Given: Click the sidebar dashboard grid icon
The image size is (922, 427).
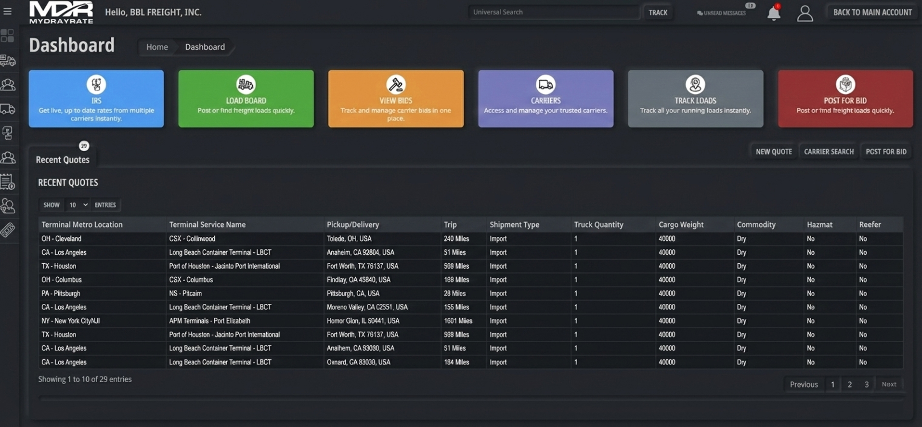Looking at the screenshot, I should coord(8,36).
